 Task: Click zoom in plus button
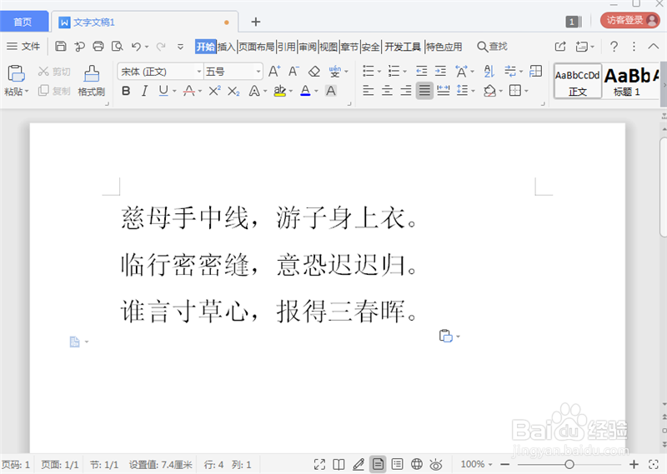[x=634, y=464]
